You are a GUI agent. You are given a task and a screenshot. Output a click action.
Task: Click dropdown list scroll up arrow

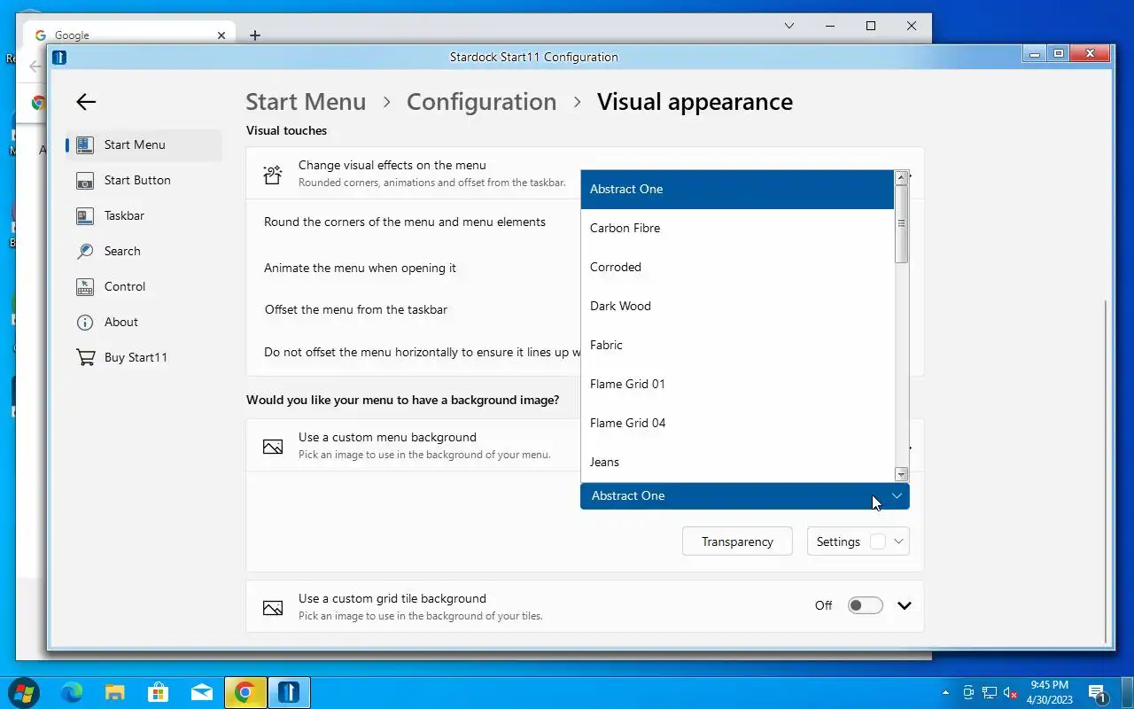coord(902,177)
